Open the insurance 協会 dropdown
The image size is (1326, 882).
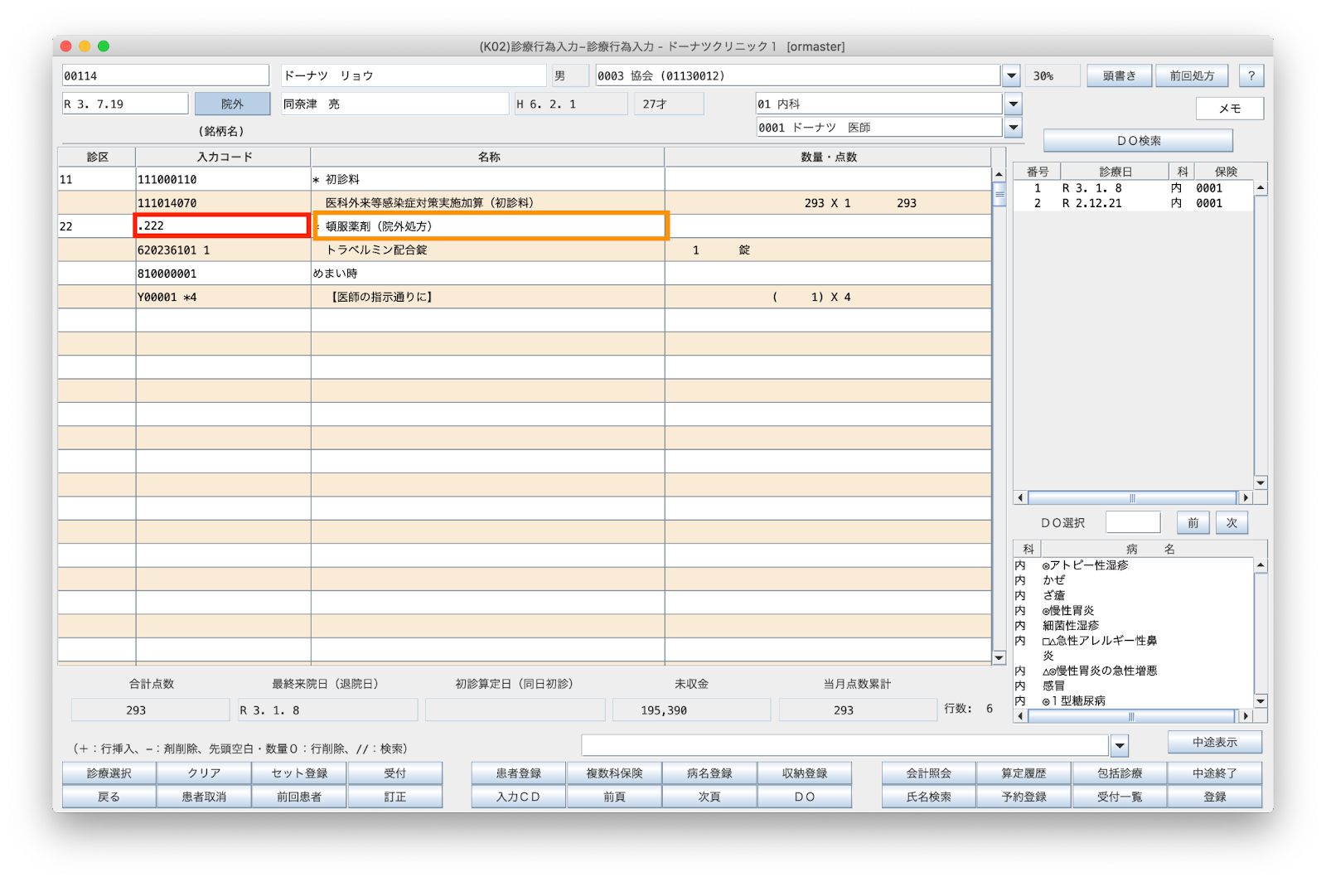point(1011,76)
